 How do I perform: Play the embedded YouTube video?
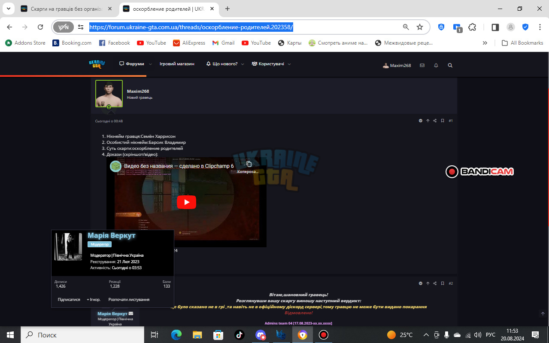[x=187, y=202]
